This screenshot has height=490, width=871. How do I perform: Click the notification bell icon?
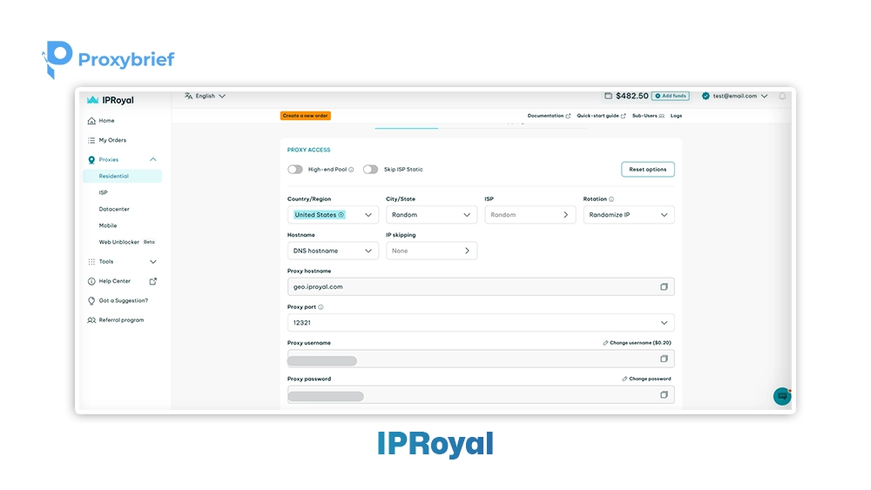pyautogui.click(x=782, y=96)
